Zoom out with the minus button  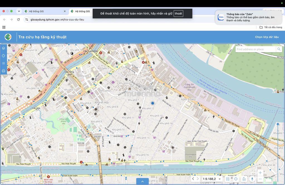[260, 179]
